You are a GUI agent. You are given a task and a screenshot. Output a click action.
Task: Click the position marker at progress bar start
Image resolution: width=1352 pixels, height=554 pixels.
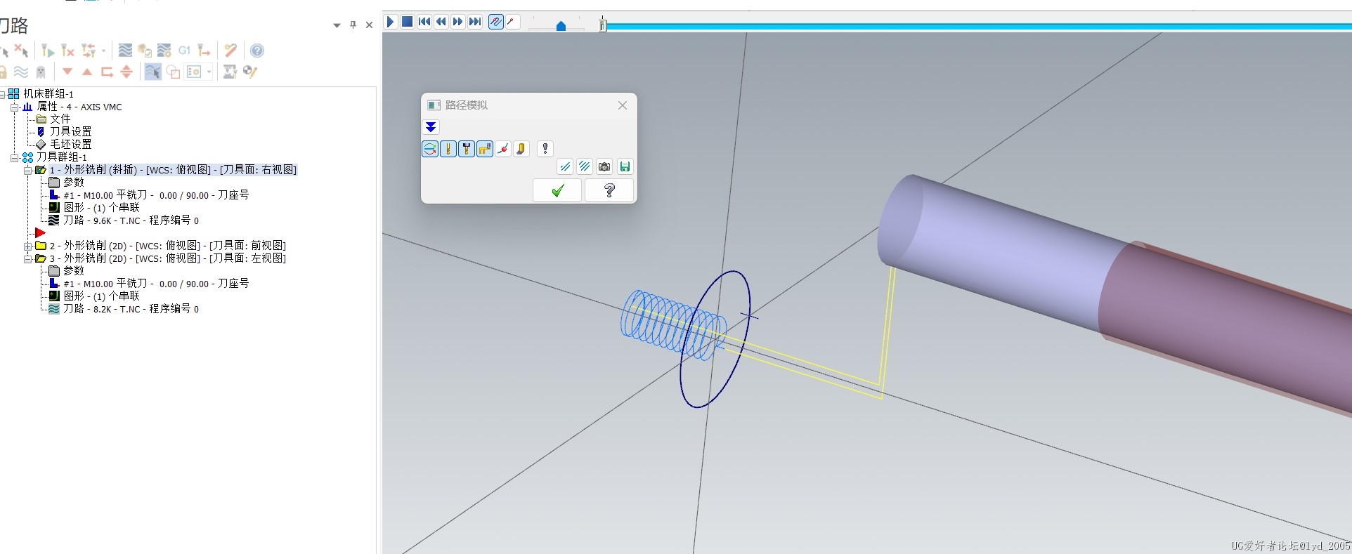[x=602, y=25]
